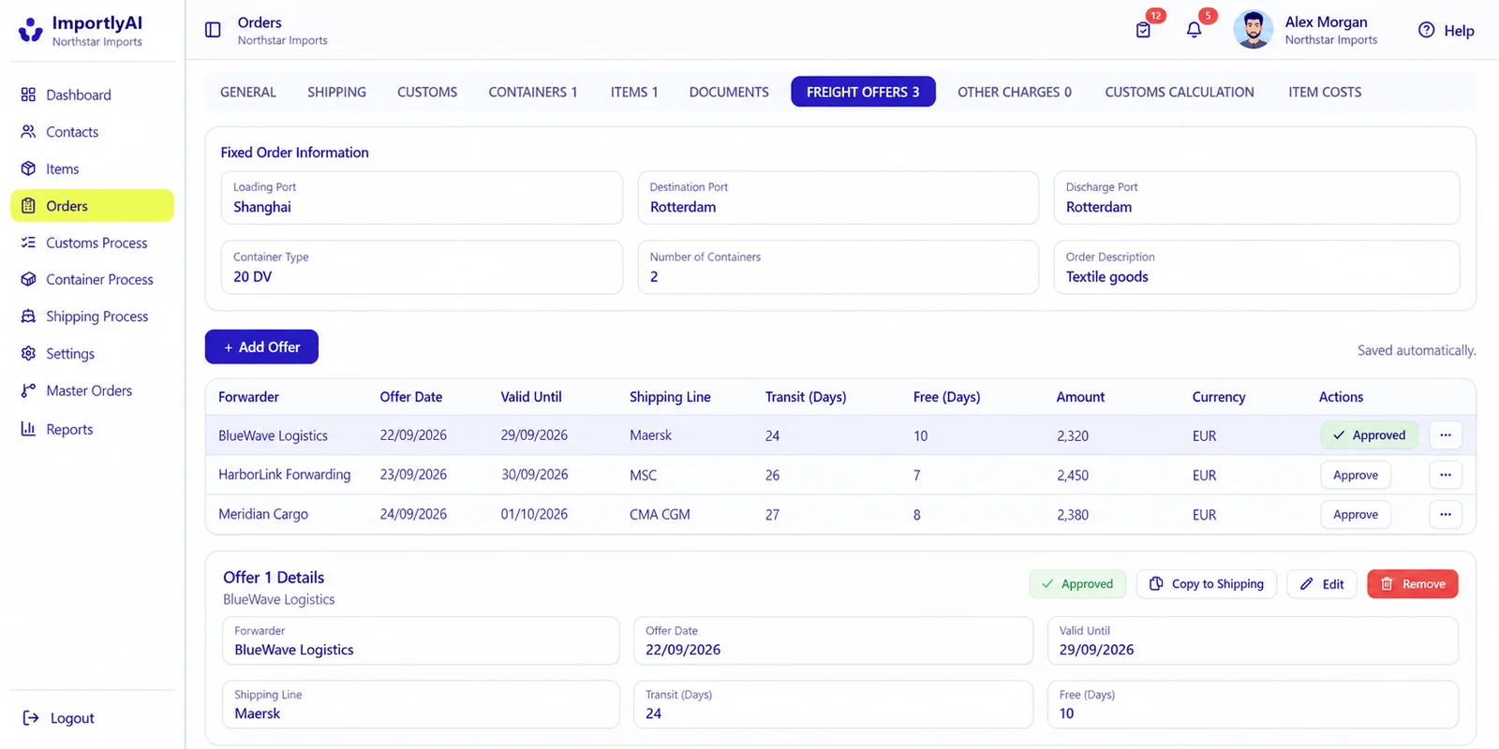Open Items in sidebar
1499x749 pixels.
pyautogui.click(x=92, y=169)
